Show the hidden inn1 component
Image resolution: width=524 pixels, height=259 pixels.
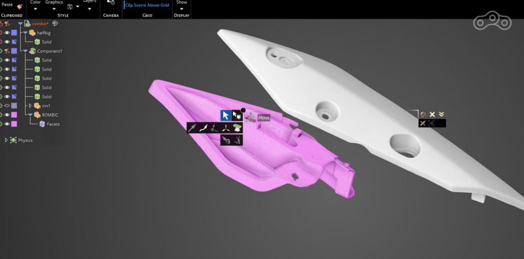(7, 106)
